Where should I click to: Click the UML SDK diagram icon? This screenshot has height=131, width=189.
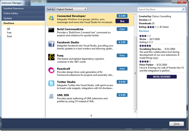(51, 96)
